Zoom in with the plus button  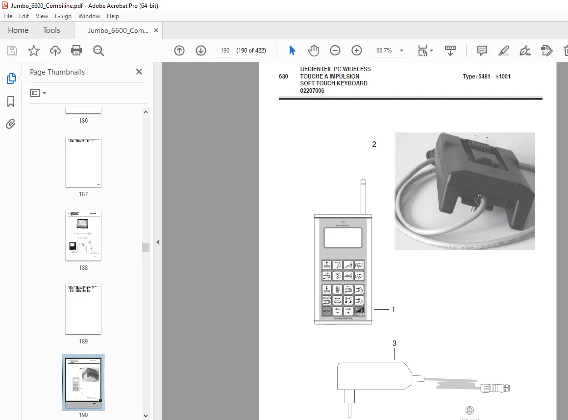point(357,51)
